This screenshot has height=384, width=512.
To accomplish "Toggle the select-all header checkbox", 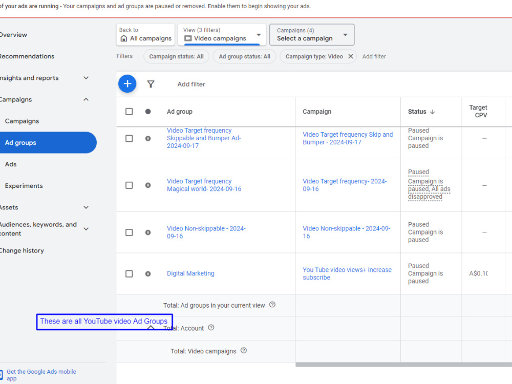I will click(x=129, y=112).
